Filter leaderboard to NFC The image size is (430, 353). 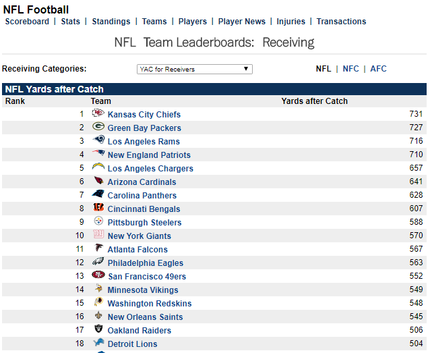point(350,69)
